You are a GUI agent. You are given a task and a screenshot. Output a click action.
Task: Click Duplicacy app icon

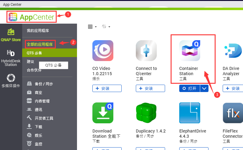pos(146,113)
